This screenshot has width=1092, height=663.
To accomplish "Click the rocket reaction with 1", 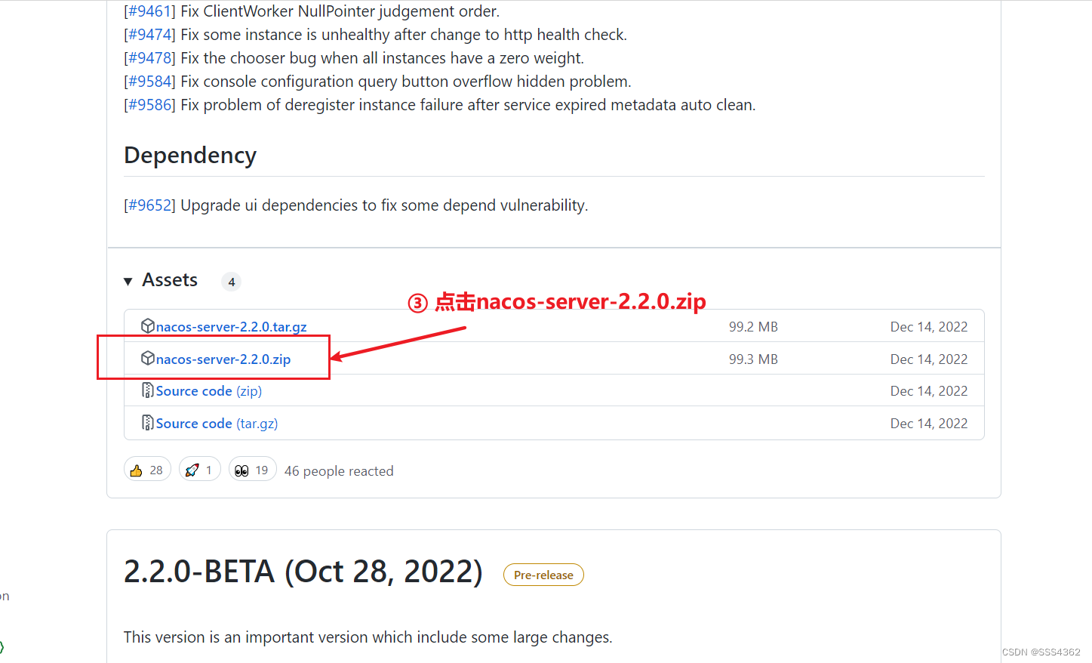I will point(200,470).
